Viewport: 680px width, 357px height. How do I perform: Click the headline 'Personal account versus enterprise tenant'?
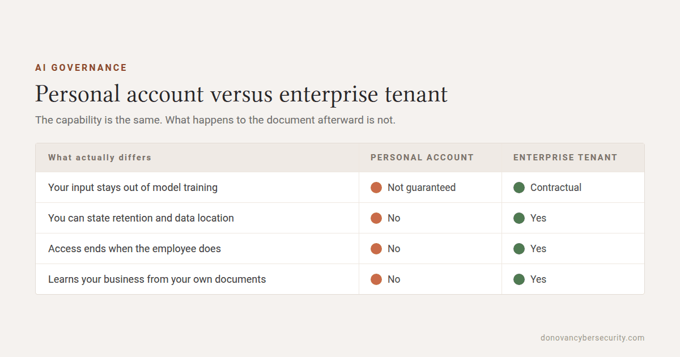point(241,94)
